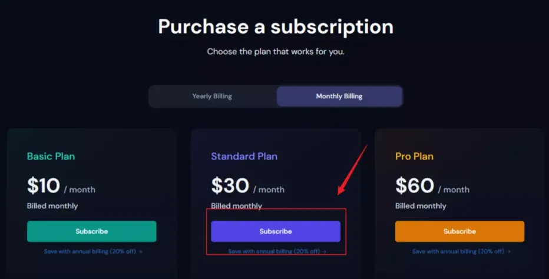Click the "Purchase a subscription" heading

276,26
